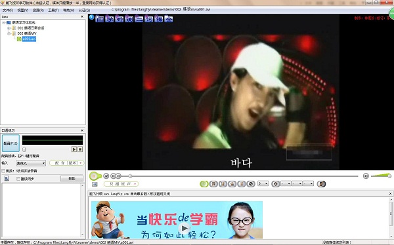This screenshot has width=394, height=245.
Task: Open the 工具(T) menu
Action: tap(53, 10)
